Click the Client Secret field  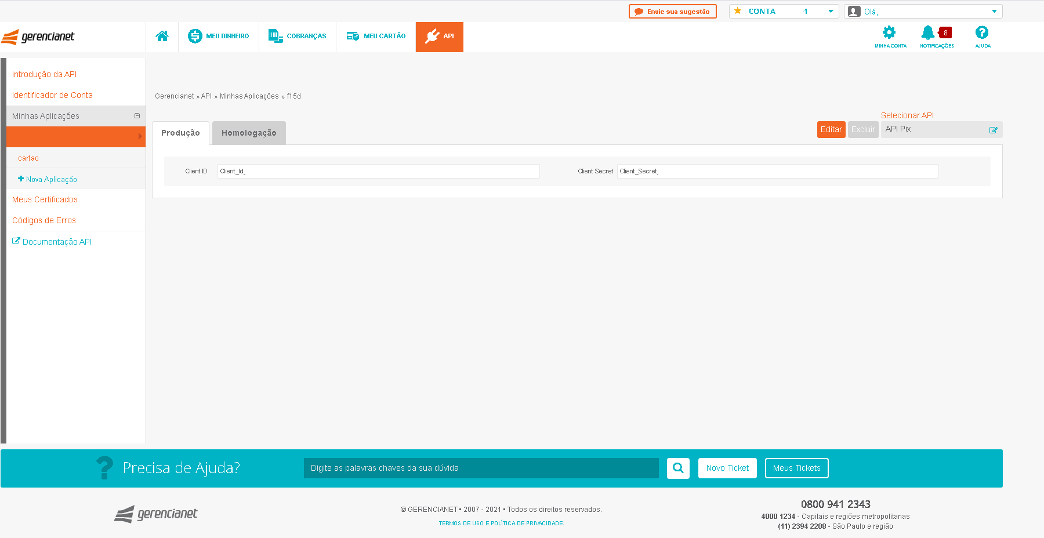(778, 171)
